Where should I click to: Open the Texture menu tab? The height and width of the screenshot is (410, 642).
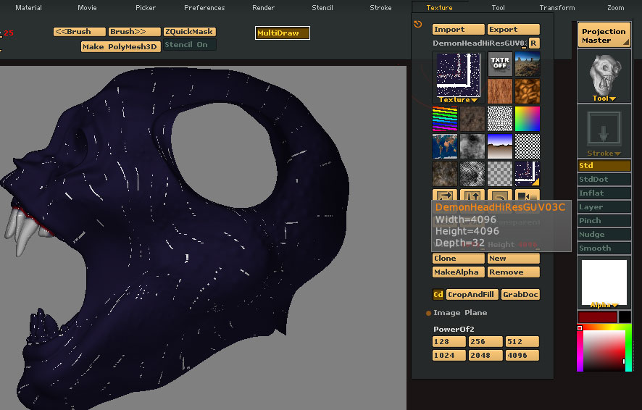click(439, 8)
